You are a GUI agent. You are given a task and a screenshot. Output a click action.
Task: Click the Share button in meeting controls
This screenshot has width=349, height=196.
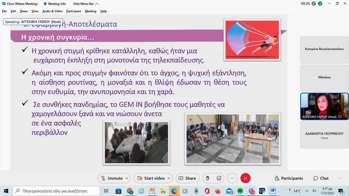(187, 178)
